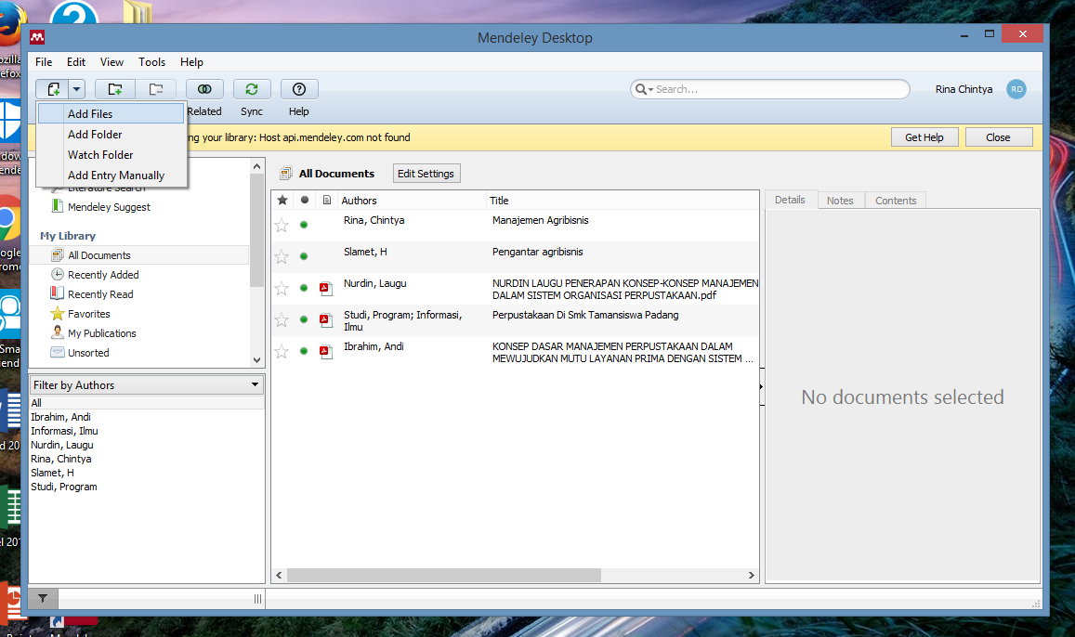Click the Get Help button
1075x637 pixels.
coord(924,136)
